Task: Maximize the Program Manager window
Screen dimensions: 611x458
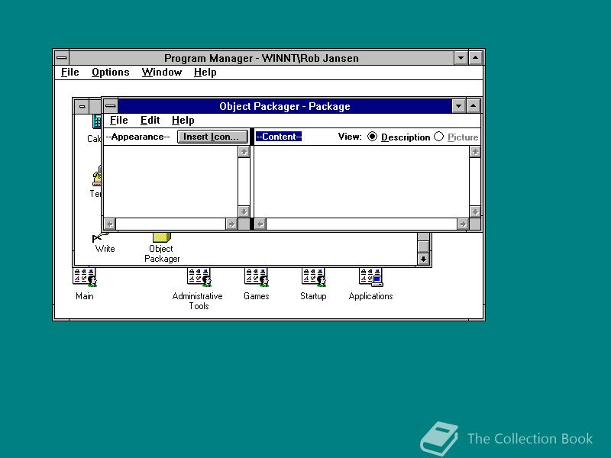Action: pyautogui.click(x=475, y=58)
